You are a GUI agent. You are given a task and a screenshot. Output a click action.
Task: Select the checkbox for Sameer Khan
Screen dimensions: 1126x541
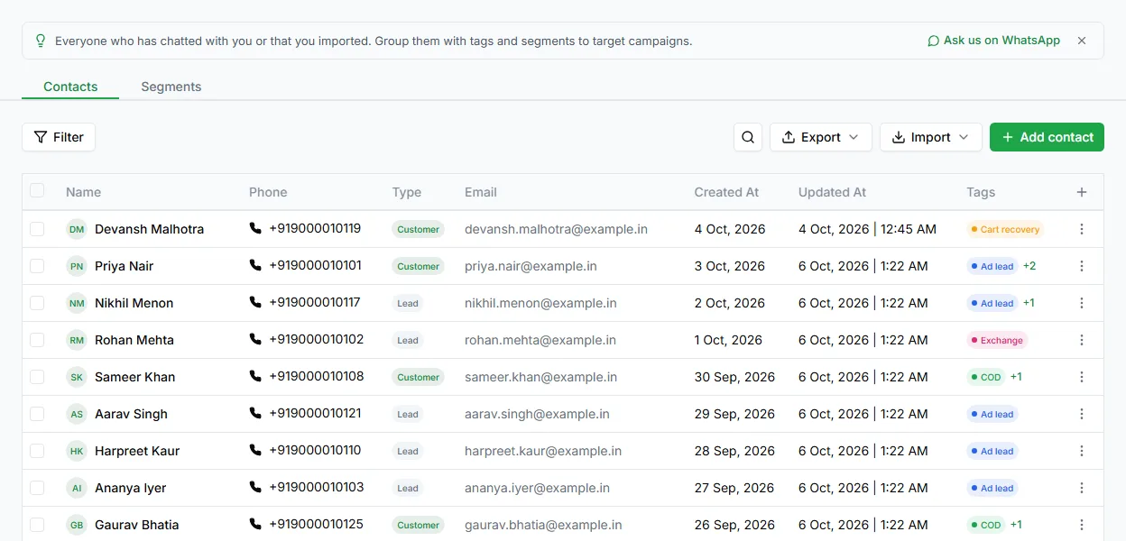pyautogui.click(x=37, y=377)
